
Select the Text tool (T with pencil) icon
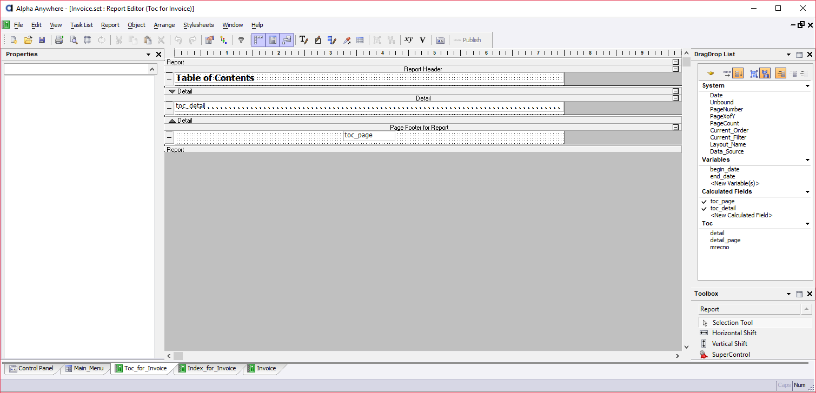tap(304, 40)
